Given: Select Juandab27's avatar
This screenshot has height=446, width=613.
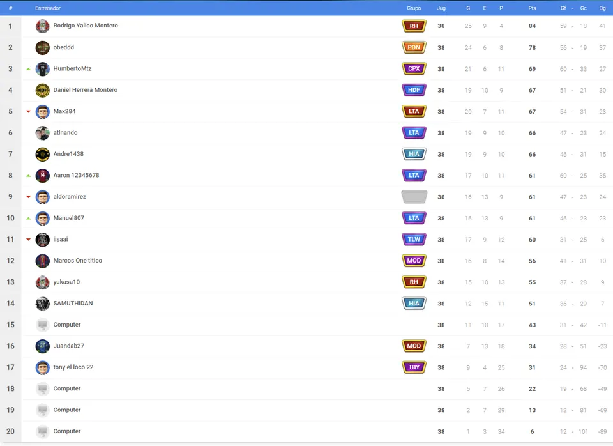Looking at the screenshot, I should click(42, 346).
